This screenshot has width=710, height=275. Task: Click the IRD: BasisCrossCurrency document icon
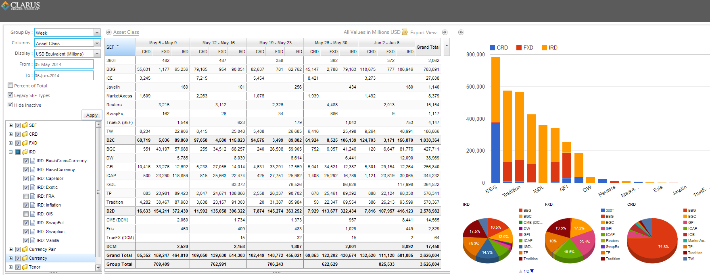coord(33,161)
